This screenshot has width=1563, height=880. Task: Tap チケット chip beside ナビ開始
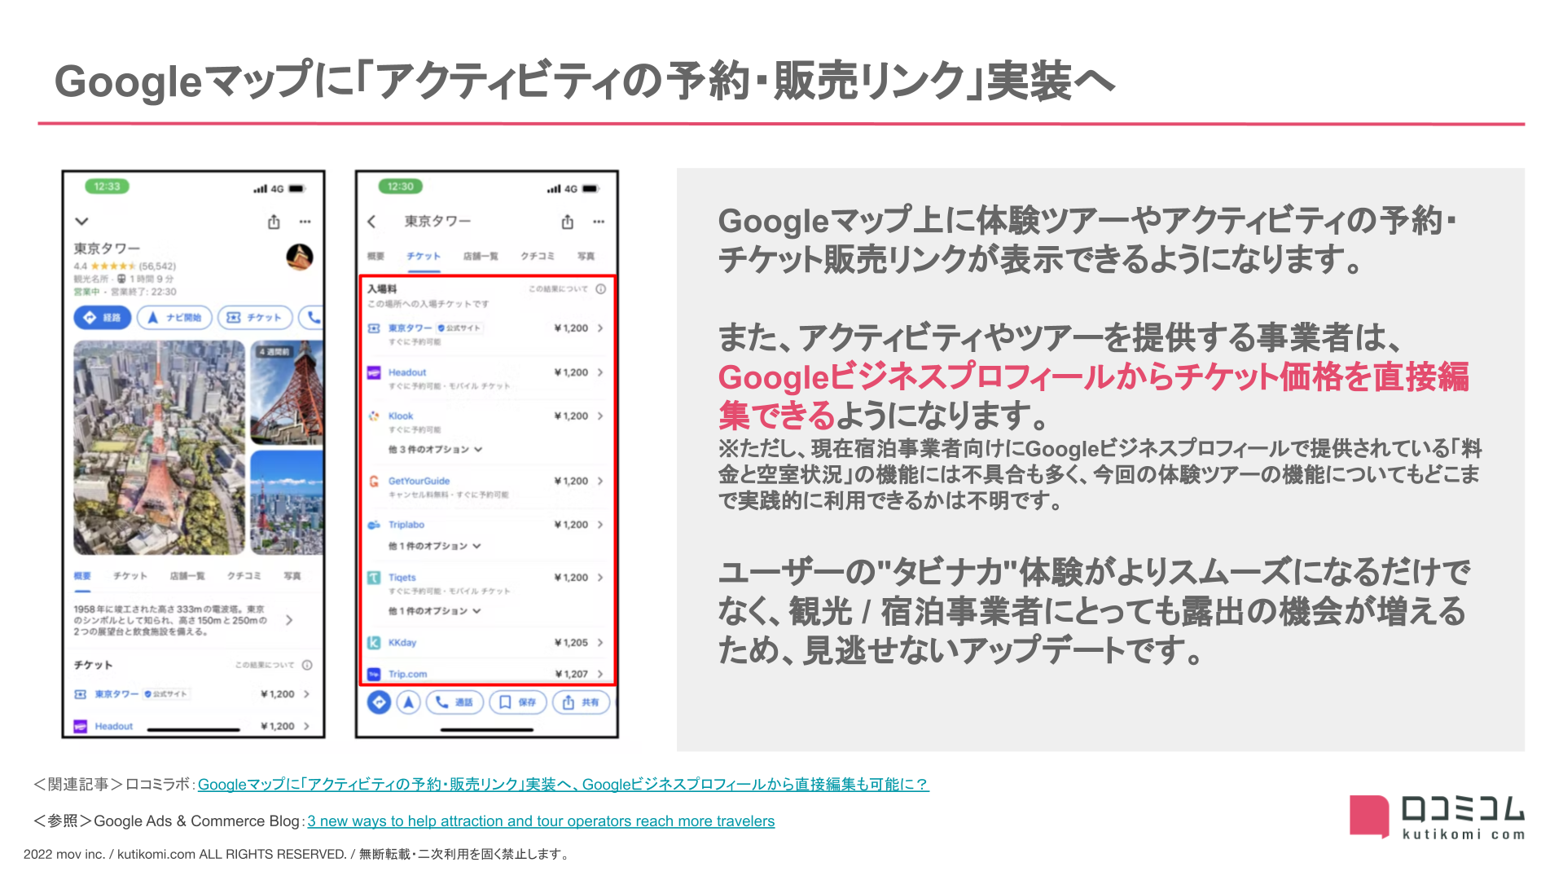click(255, 317)
